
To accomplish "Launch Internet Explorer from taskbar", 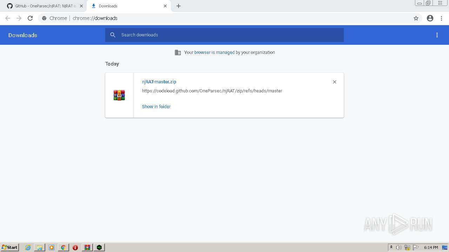I will coord(28,247).
